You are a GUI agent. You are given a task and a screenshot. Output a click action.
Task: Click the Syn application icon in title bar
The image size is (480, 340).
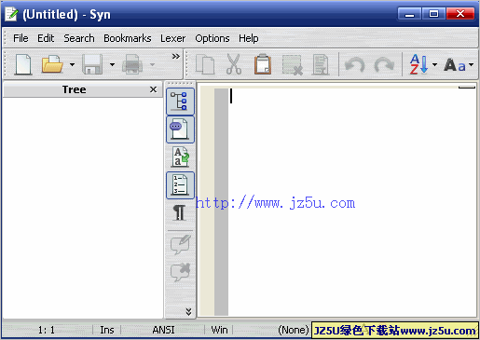[x=11, y=14]
